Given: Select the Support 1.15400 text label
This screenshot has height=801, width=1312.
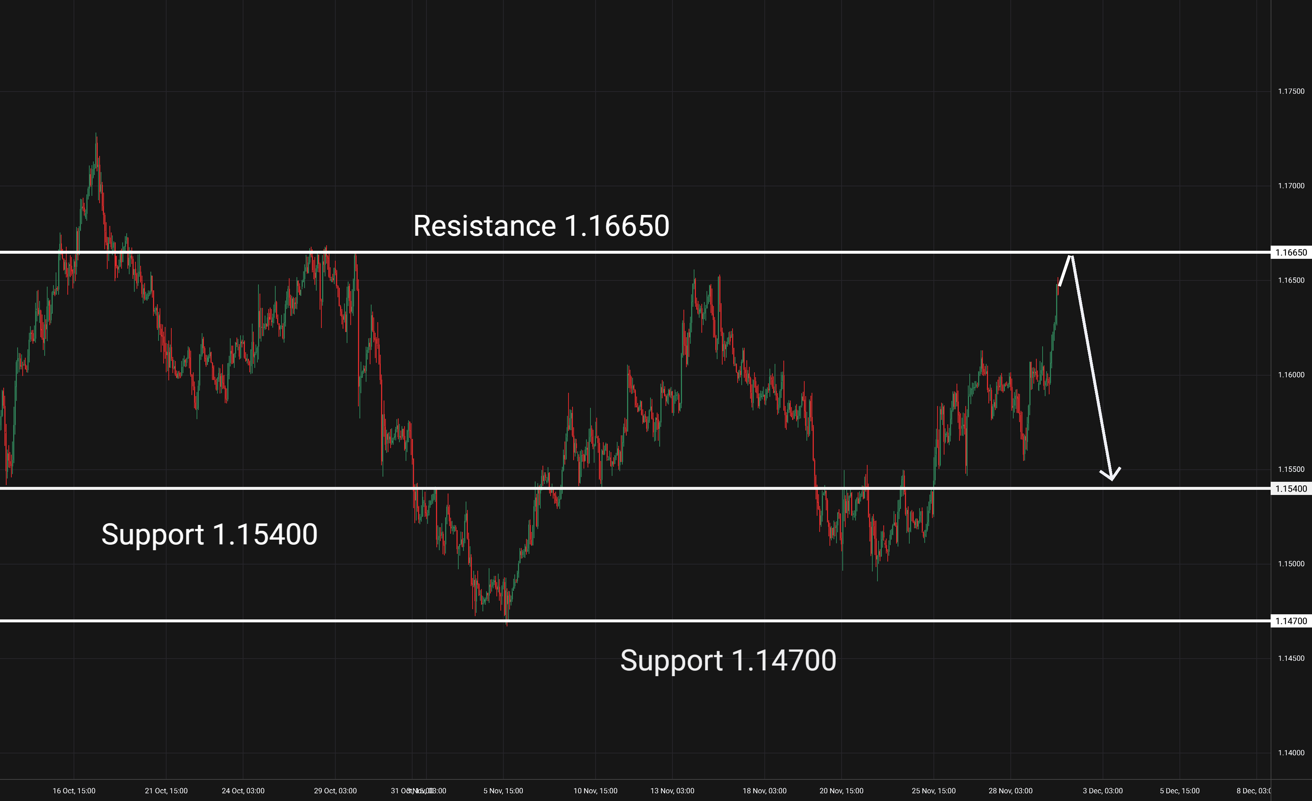Looking at the screenshot, I should click(209, 534).
